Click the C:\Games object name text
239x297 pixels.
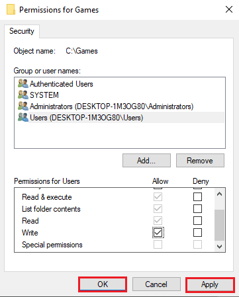(x=81, y=51)
